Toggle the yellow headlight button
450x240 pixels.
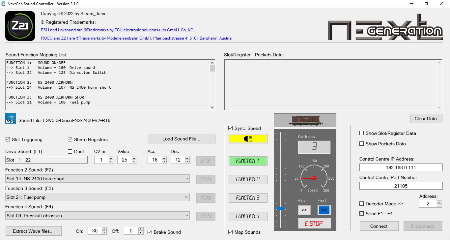(x=248, y=139)
